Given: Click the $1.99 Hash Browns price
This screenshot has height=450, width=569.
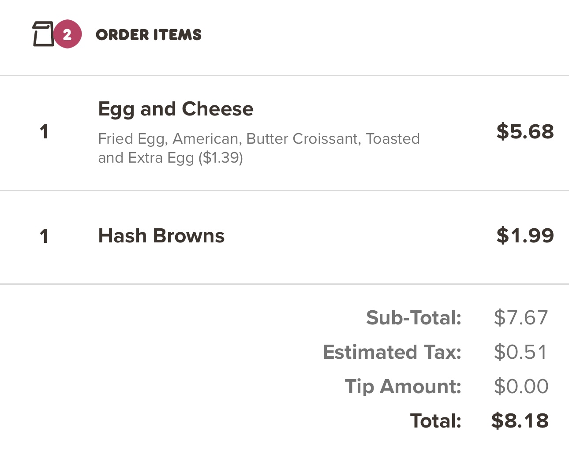Looking at the screenshot, I should 524,236.
